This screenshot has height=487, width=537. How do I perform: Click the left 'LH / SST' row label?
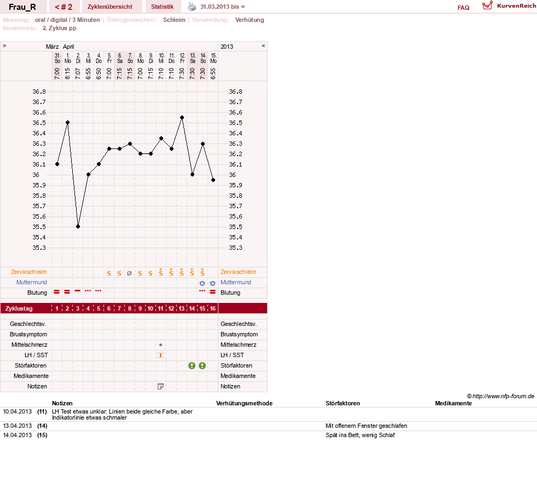[x=36, y=356]
